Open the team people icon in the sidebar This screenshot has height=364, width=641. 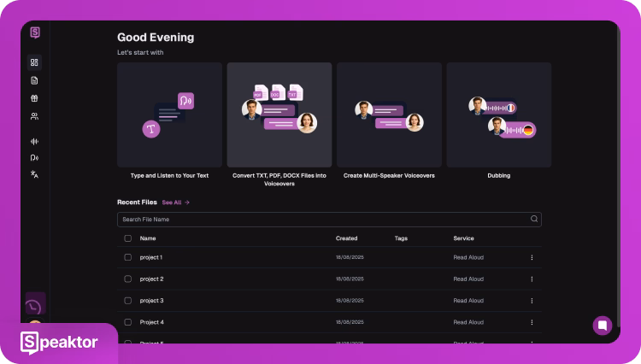pyautogui.click(x=34, y=116)
